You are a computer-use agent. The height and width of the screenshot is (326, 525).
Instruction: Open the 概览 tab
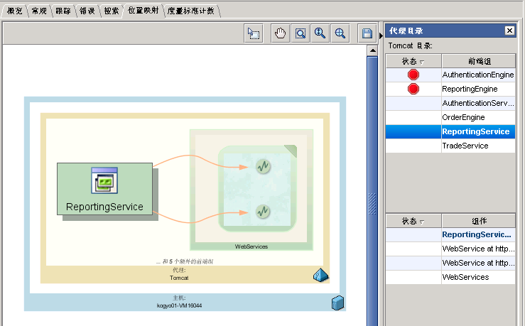pyautogui.click(x=15, y=11)
